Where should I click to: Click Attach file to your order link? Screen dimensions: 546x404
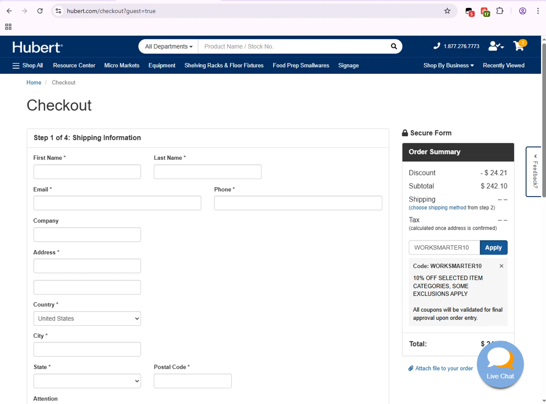pos(444,368)
